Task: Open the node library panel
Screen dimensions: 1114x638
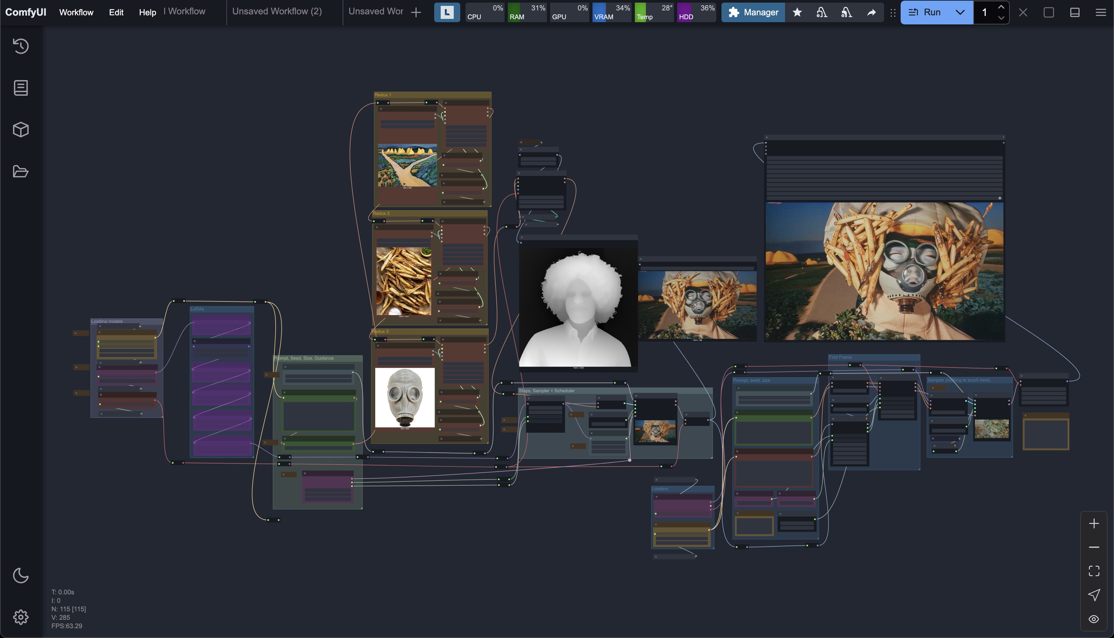Action: (21, 88)
